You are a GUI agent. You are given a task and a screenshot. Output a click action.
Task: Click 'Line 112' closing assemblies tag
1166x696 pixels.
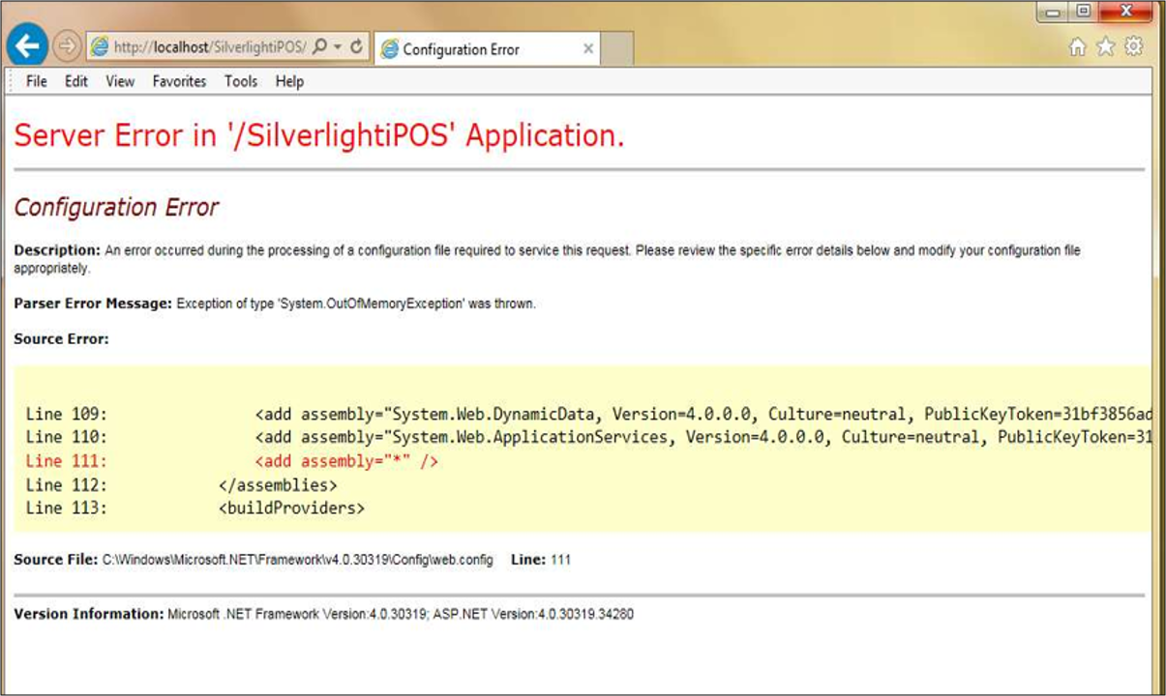pos(182,484)
